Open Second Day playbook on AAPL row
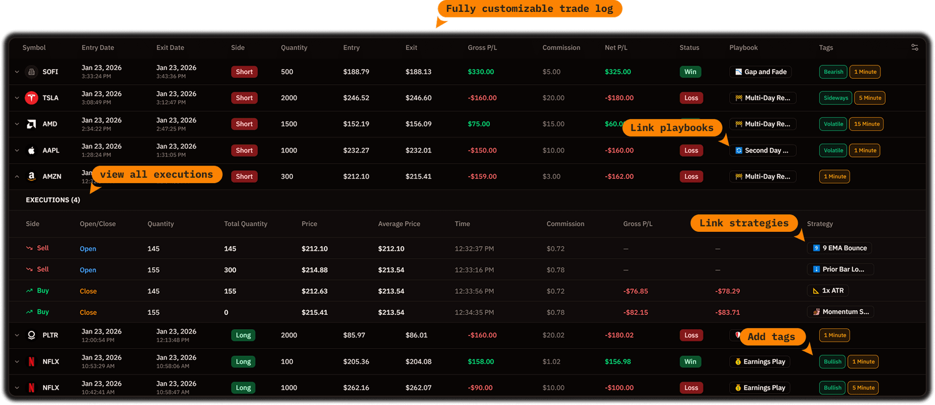The height and width of the screenshot is (405, 935). (x=763, y=150)
